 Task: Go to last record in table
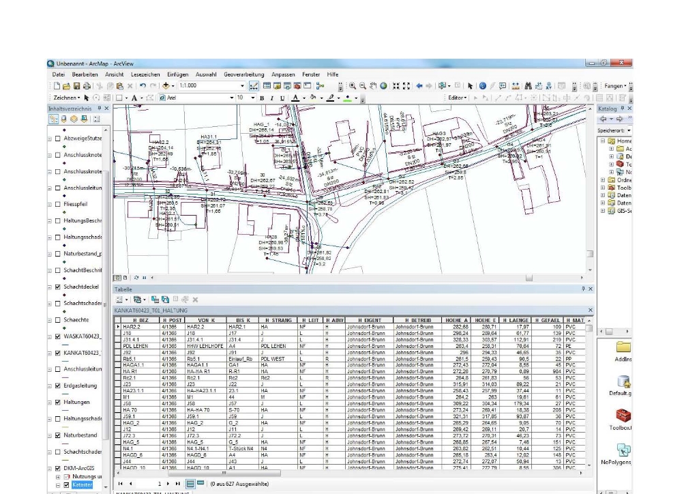[177, 483]
